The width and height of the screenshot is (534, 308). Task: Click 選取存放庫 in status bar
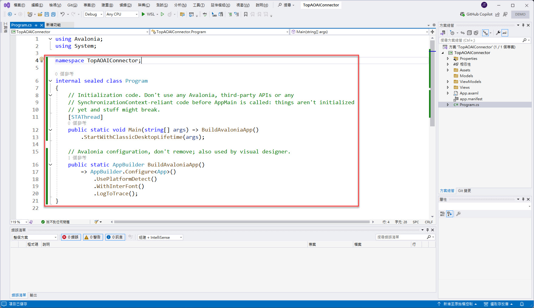click(498, 304)
